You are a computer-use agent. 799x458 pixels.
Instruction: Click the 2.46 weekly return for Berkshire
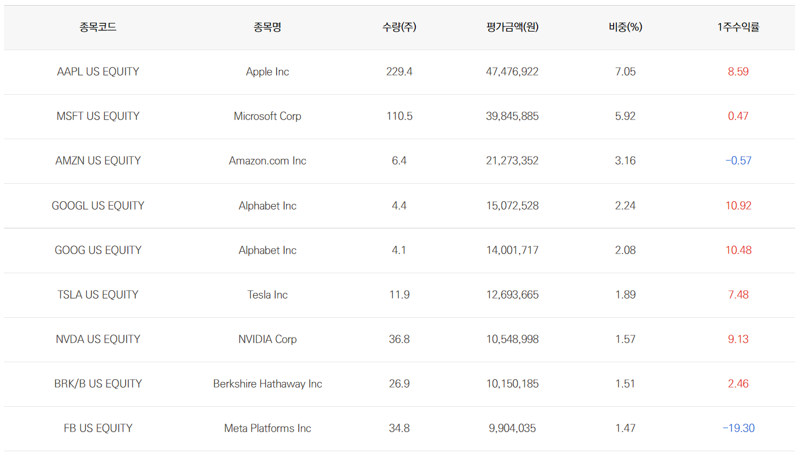(738, 384)
